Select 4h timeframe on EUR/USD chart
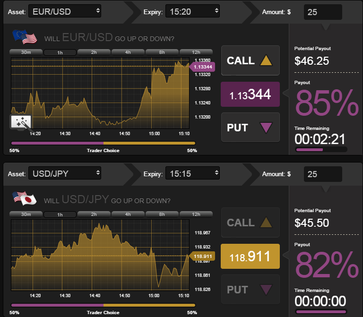Image resolution: width=363 pixels, height=317 pixels. [x=128, y=52]
